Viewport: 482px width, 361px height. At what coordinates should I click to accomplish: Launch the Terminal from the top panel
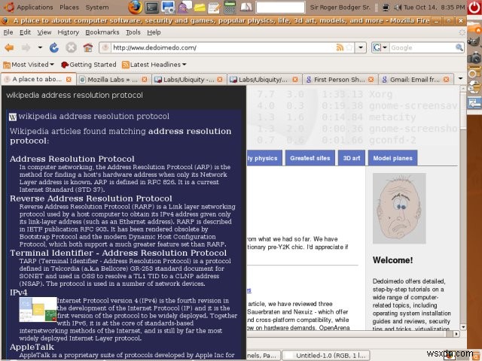(x=152, y=8)
